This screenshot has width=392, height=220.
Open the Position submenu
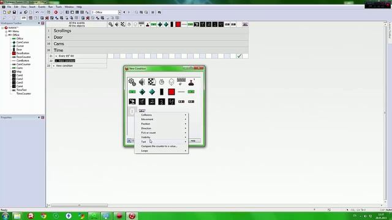pos(162,124)
